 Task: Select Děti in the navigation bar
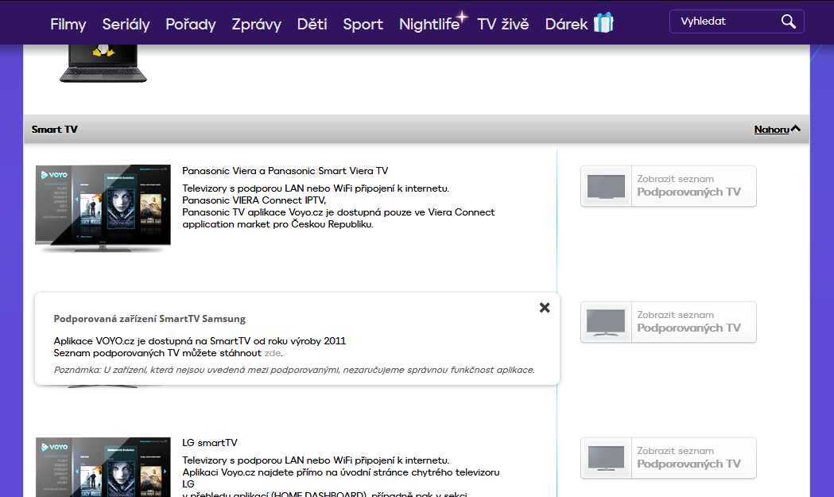click(312, 24)
